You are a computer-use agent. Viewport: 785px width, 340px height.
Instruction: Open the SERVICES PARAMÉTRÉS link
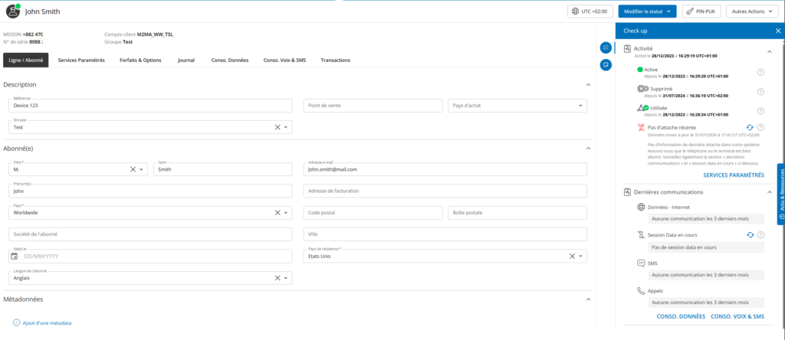point(734,175)
